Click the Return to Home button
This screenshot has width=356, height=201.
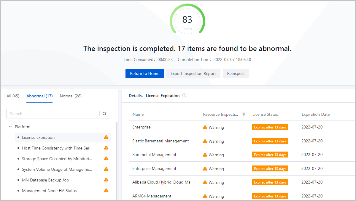(144, 73)
